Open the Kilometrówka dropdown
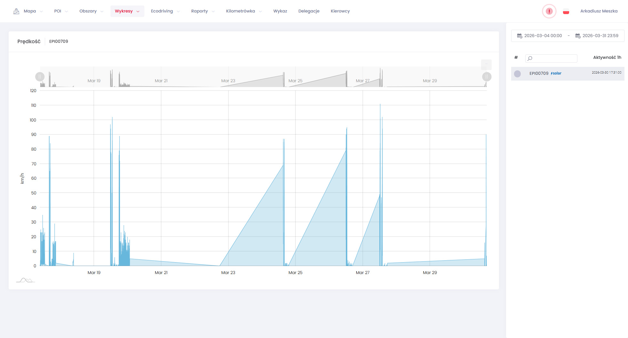628x338 pixels. 244,11
